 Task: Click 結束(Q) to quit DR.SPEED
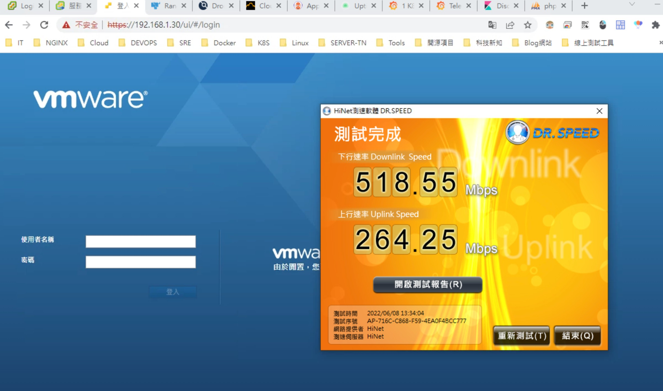[x=577, y=336]
